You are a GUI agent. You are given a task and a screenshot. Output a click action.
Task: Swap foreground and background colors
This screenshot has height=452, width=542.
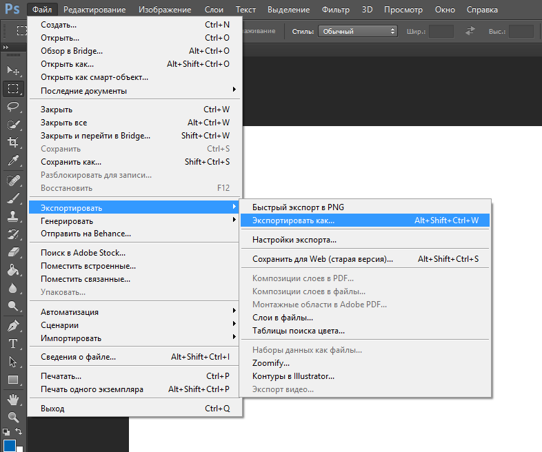pyautogui.click(x=19, y=431)
